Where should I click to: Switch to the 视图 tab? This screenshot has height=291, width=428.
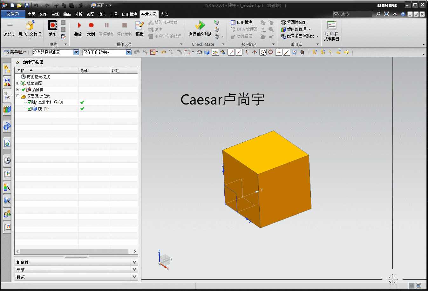(91, 14)
